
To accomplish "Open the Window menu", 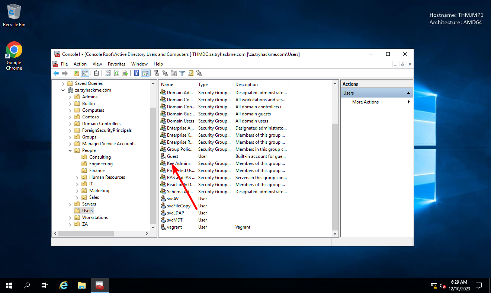I will pyautogui.click(x=139, y=64).
